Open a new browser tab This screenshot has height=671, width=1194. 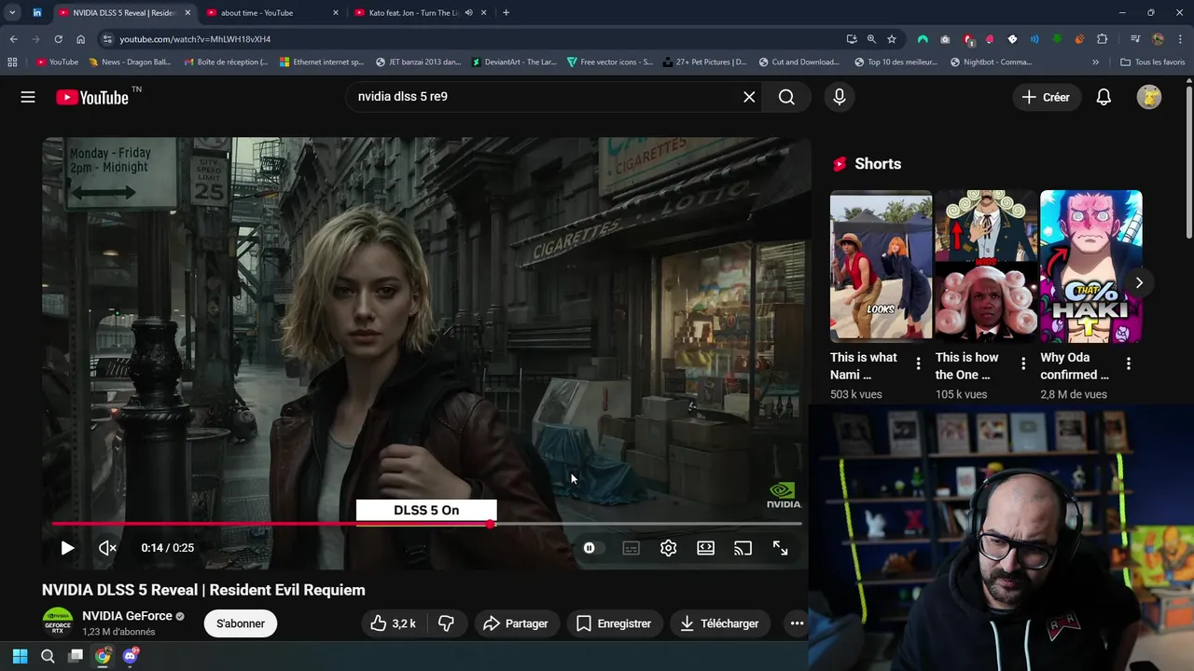506,13
